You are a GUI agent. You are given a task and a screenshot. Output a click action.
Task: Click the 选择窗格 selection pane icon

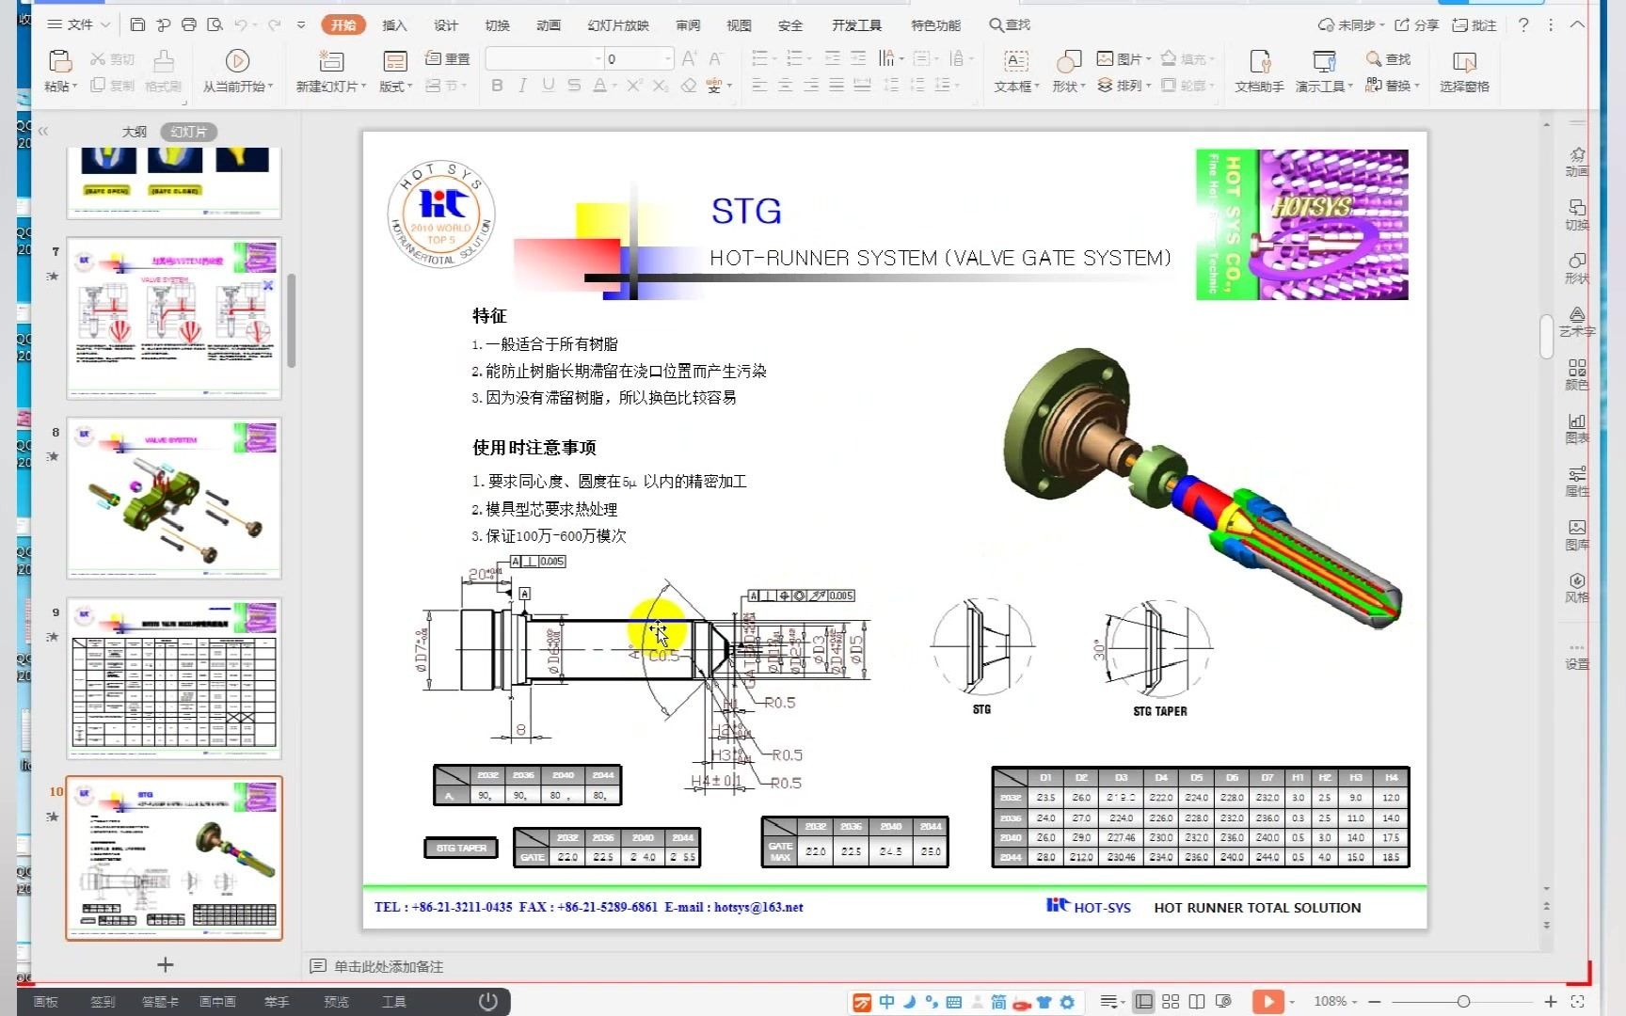point(1465,71)
